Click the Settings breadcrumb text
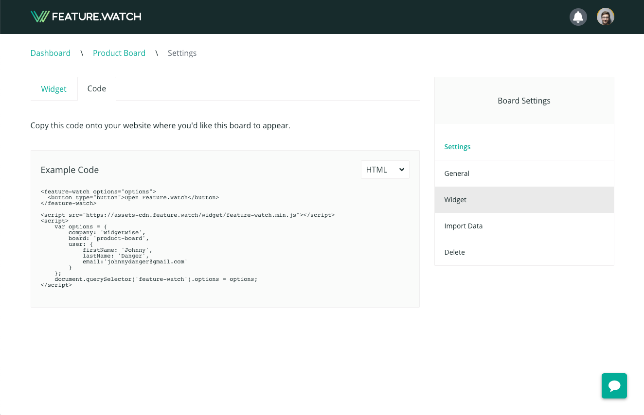 182,53
